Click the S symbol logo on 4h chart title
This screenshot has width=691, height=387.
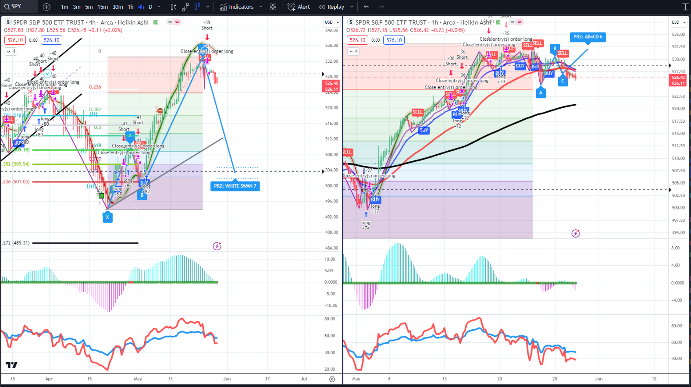click(x=8, y=22)
